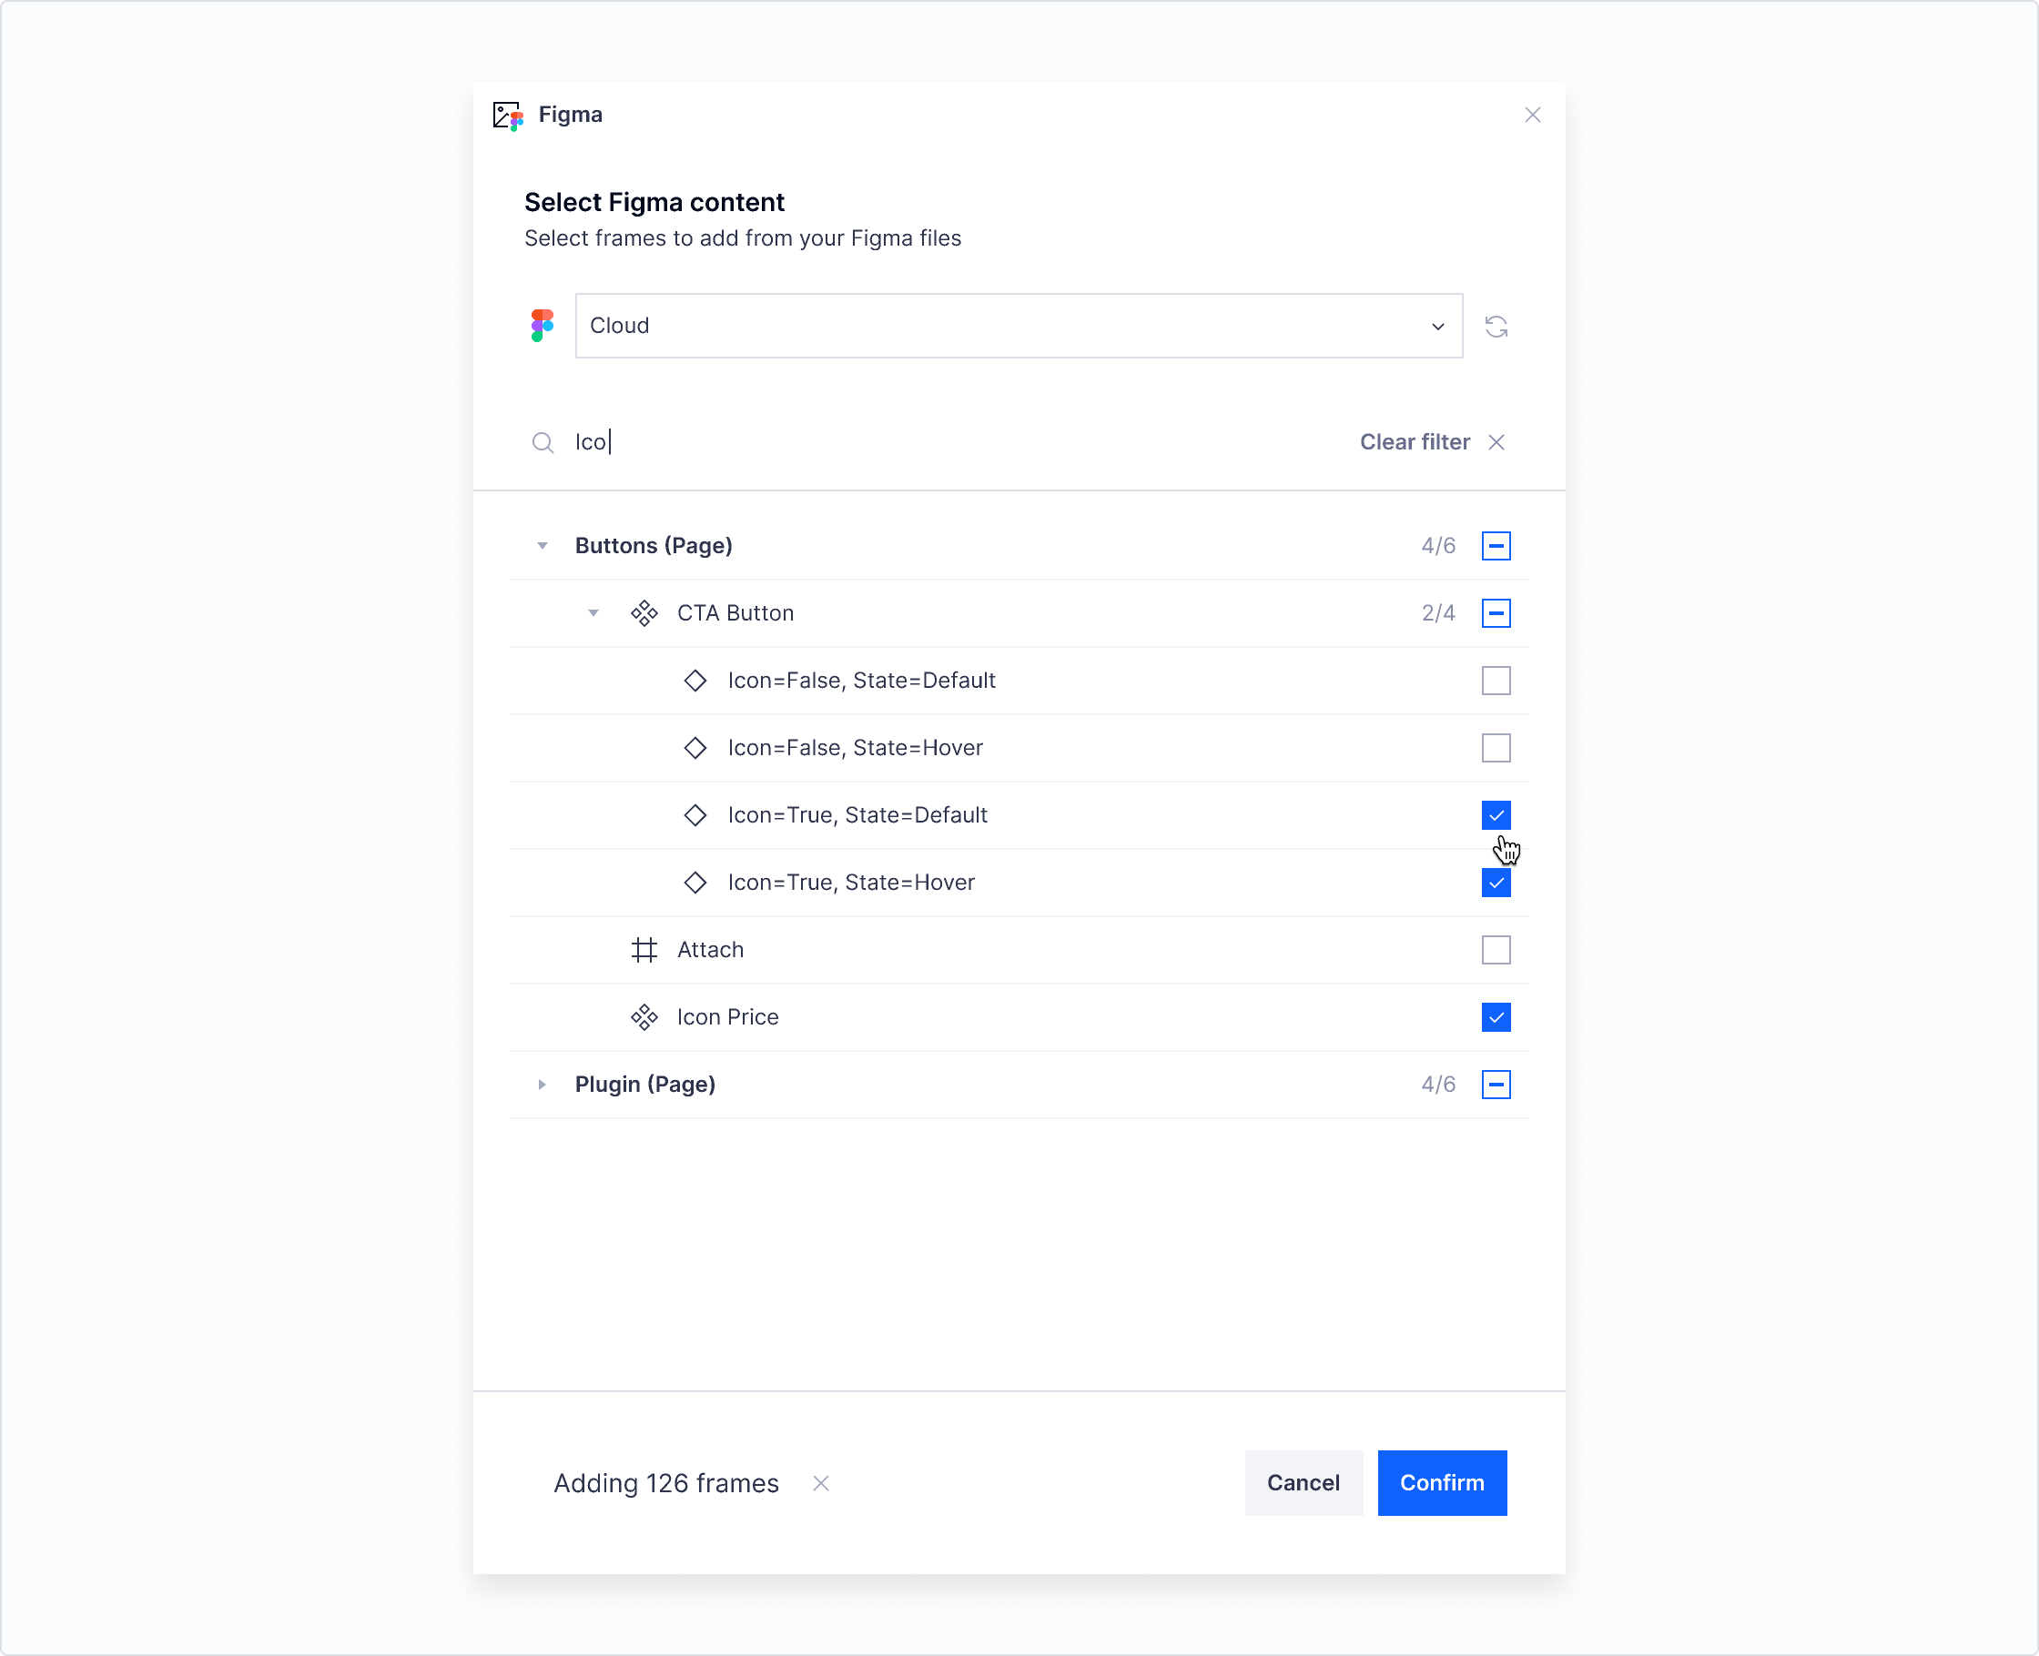Image resolution: width=2039 pixels, height=1656 pixels.
Task: Click the Confirm button to add frames
Action: point(1442,1482)
